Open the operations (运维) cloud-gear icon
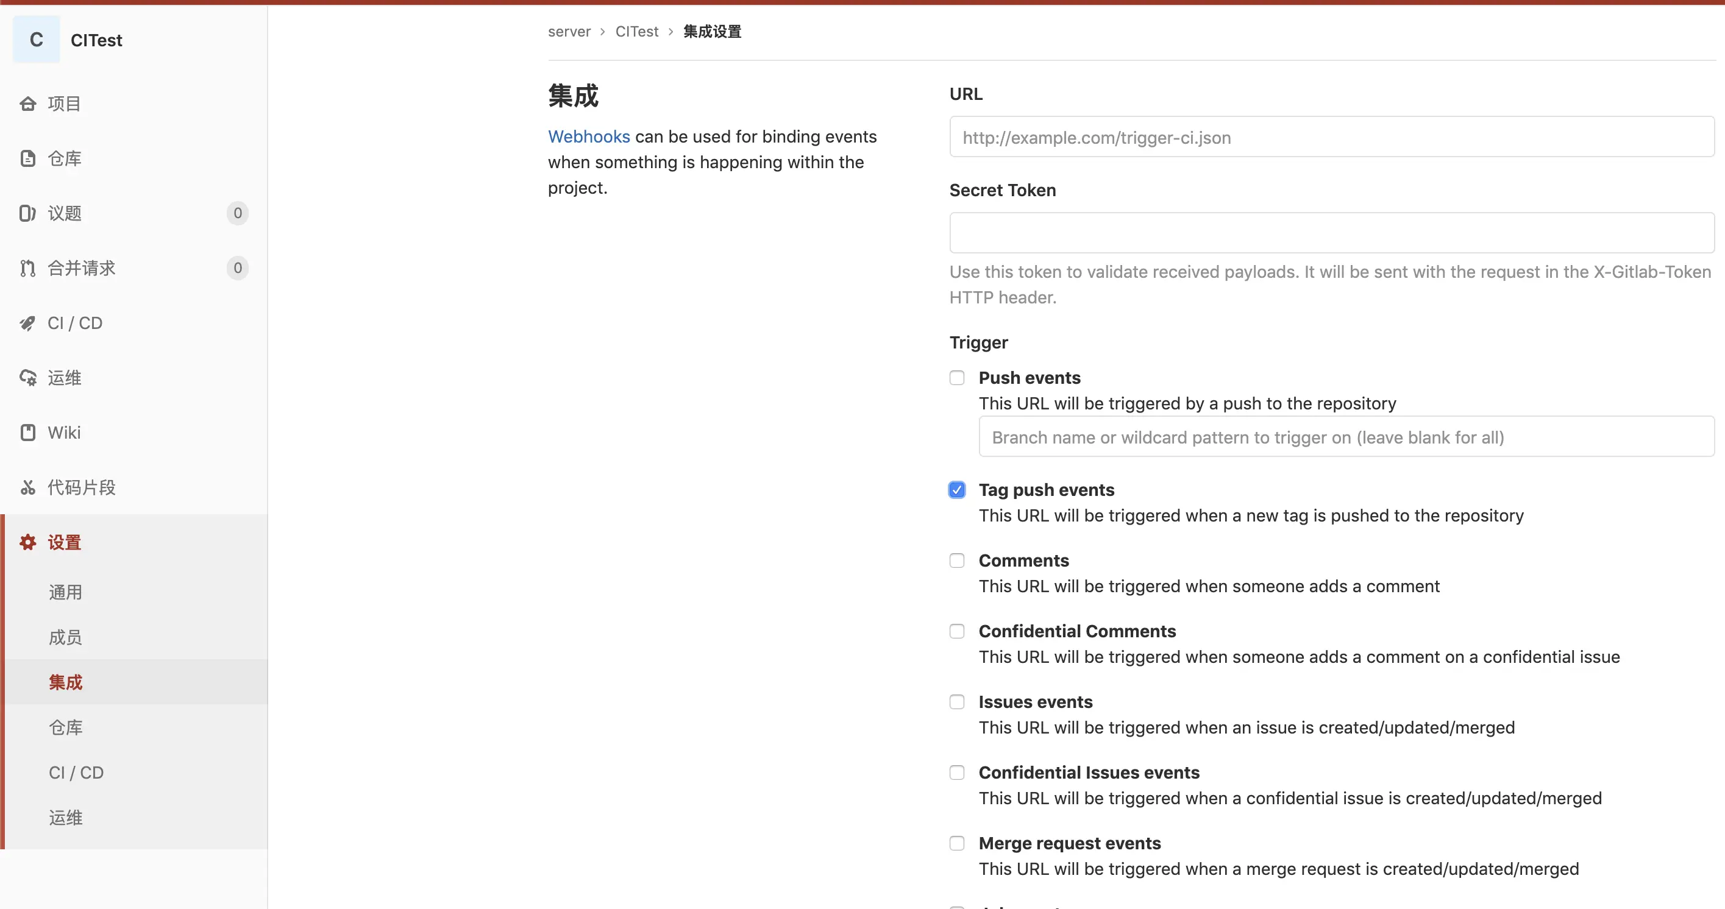Viewport: 1725px width, 909px height. point(27,378)
